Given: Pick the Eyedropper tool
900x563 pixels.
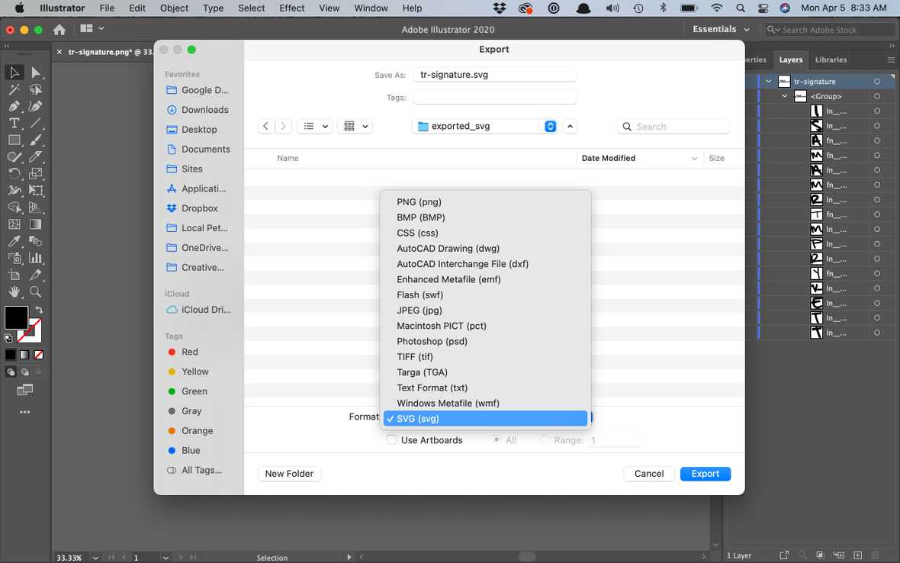Looking at the screenshot, I should tap(14, 241).
